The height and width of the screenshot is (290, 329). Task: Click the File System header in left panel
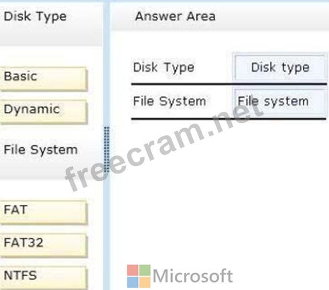pos(41,149)
